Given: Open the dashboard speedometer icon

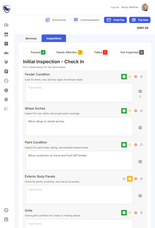Looking at the screenshot, I should point(6,25).
